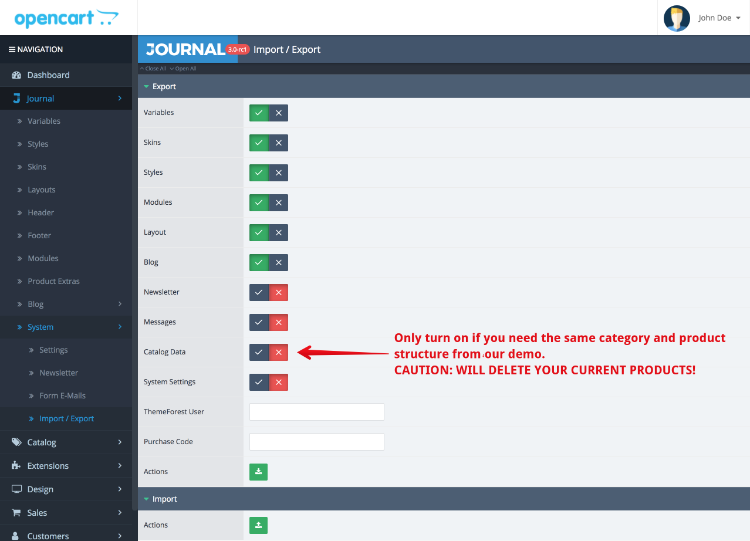Turn on Catalog Data with check
The image size is (750, 541).
click(259, 352)
